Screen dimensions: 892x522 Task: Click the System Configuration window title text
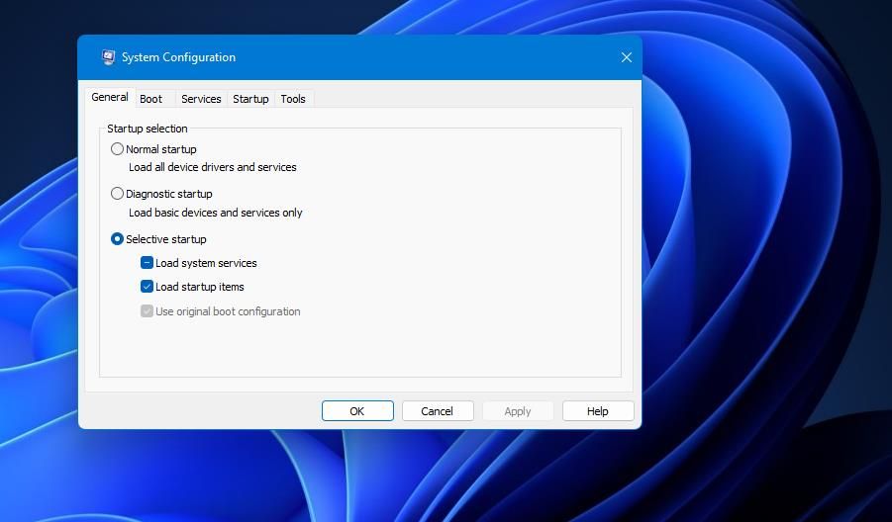pyautogui.click(x=178, y=57)
